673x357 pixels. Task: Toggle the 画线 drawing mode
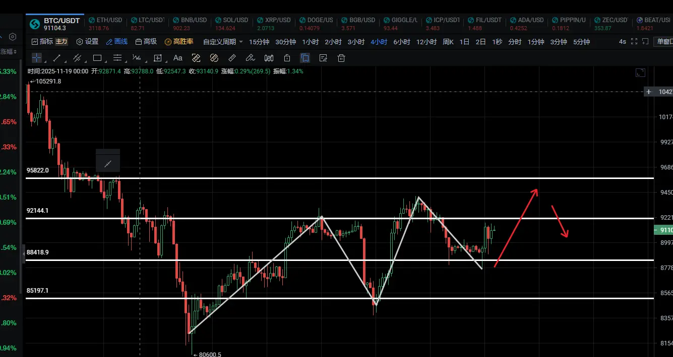pyautogui.click(x=116, y=42)
